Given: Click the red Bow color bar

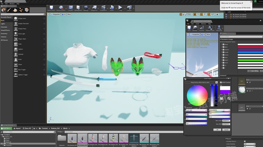Looking at the screenshot, I should coord(250,47).
